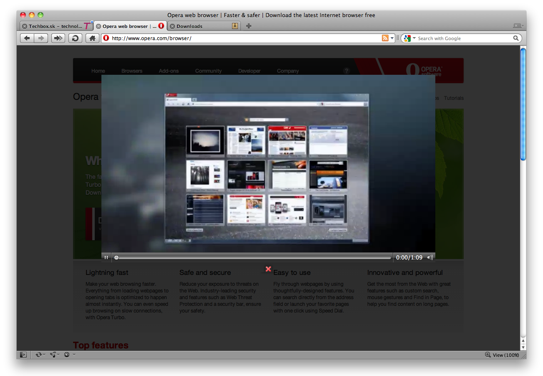Viewport: 543px width, 376px height.
Task: Focus the address field showing www.opera.com/browser/
Action: [248, 38]
